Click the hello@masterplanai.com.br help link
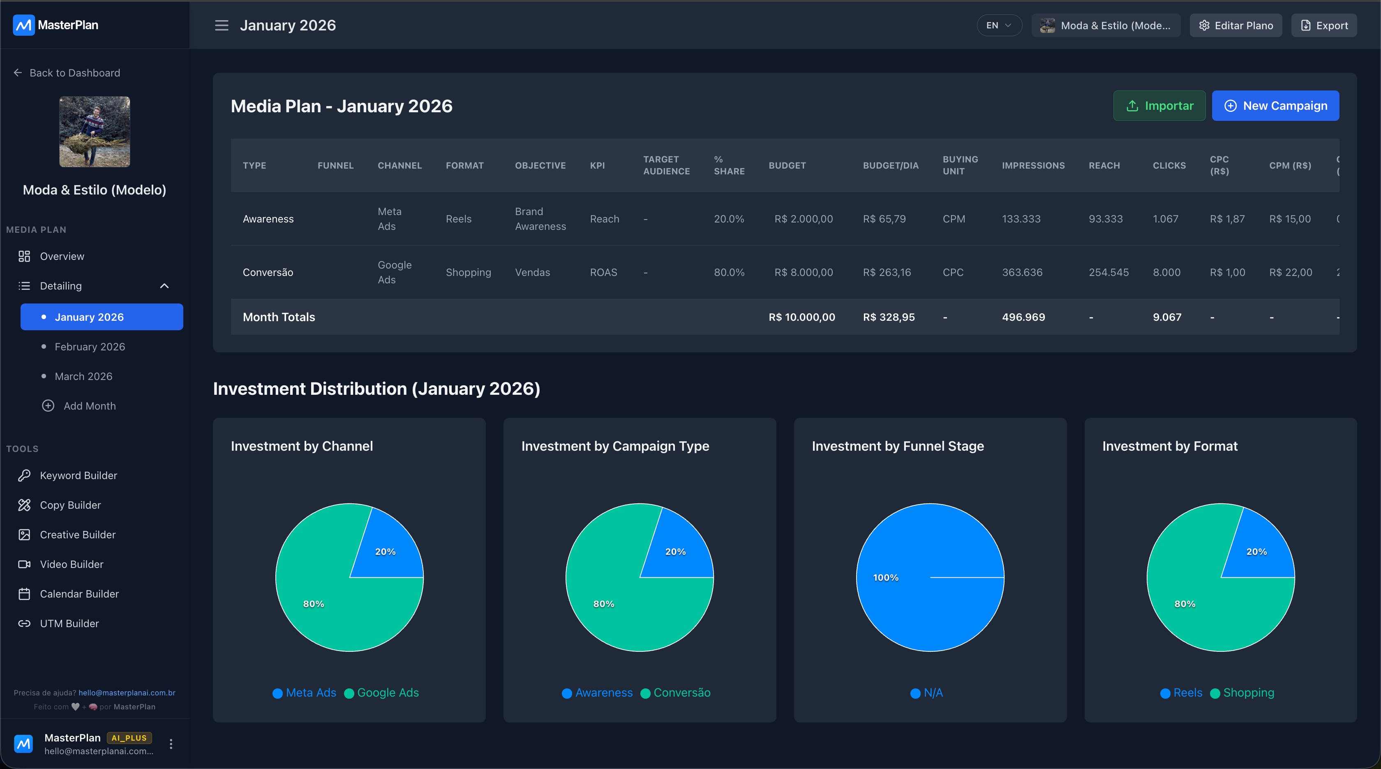This screenshot has height=769, width=1381. [x=127, y=693]
